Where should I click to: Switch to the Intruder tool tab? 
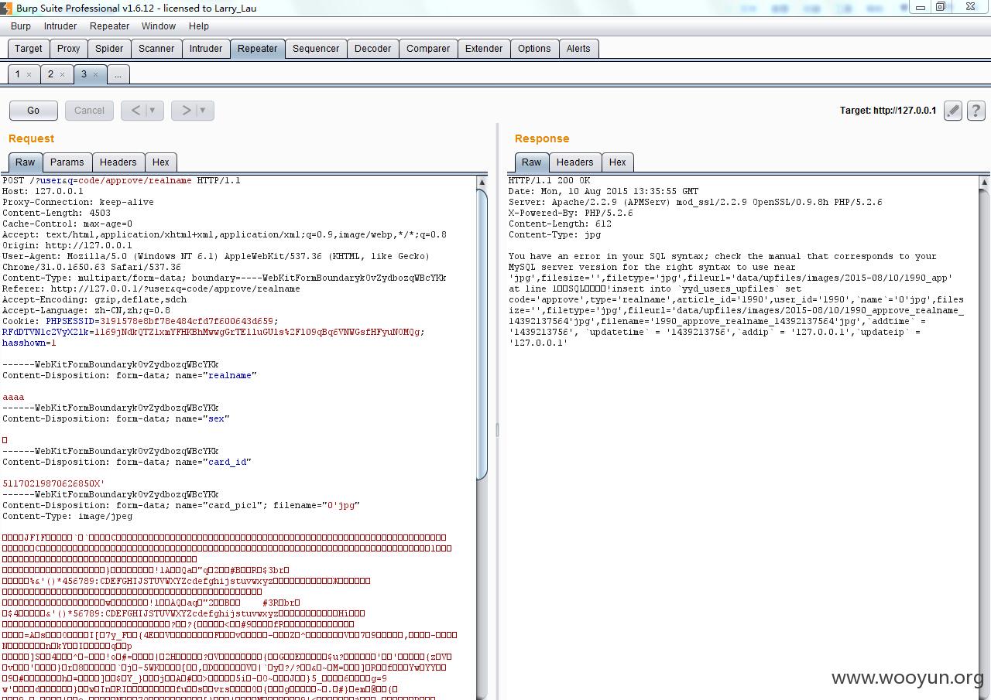click(206, 49)
